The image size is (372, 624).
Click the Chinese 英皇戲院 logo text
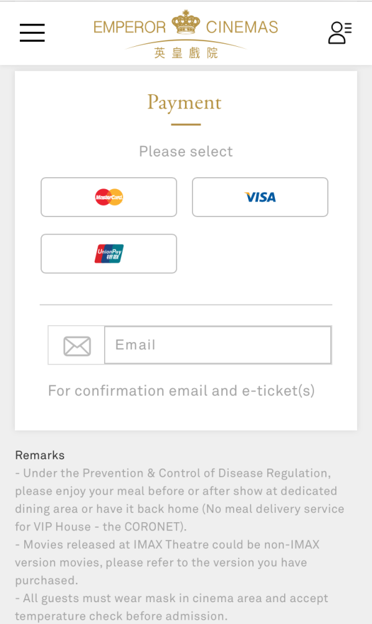[x=186, y=53]
